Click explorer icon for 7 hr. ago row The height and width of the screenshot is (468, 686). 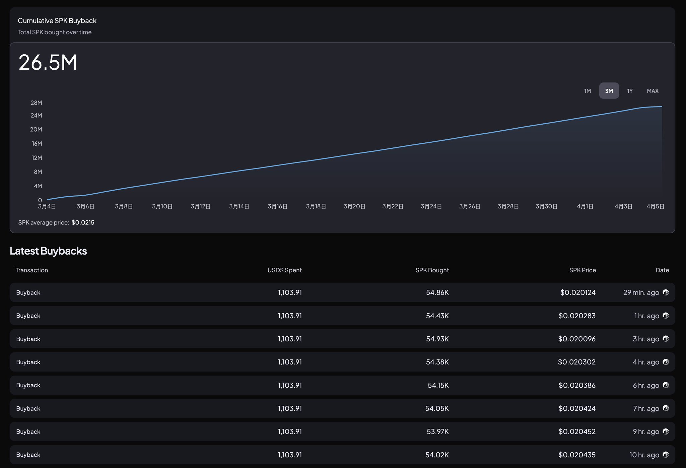(666, 408)
